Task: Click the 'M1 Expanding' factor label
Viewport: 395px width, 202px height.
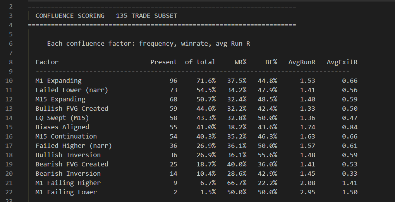Action: [x=58, y=81]
